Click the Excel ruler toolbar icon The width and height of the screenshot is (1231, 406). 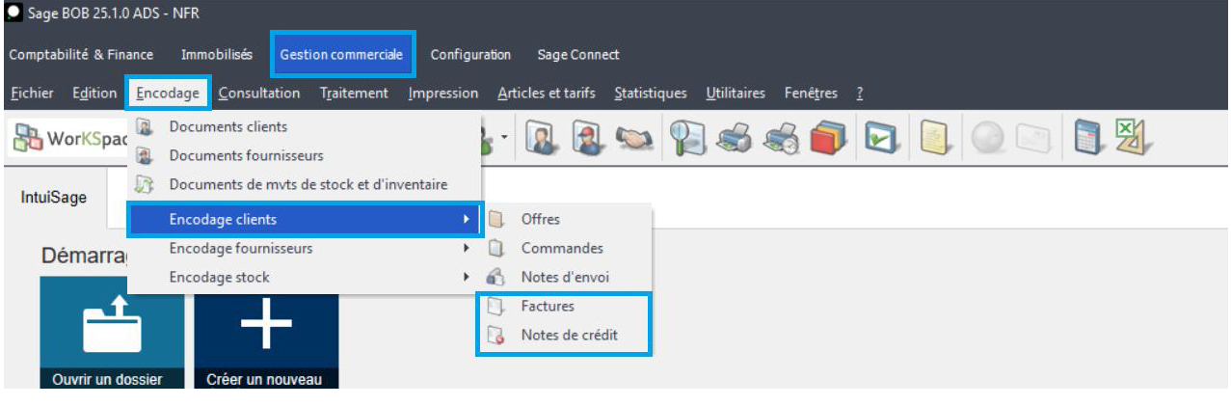point(1132,141)
